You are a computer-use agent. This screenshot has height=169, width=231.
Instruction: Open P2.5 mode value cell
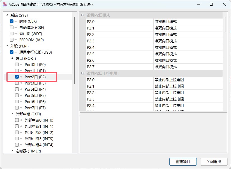point(188,54)
